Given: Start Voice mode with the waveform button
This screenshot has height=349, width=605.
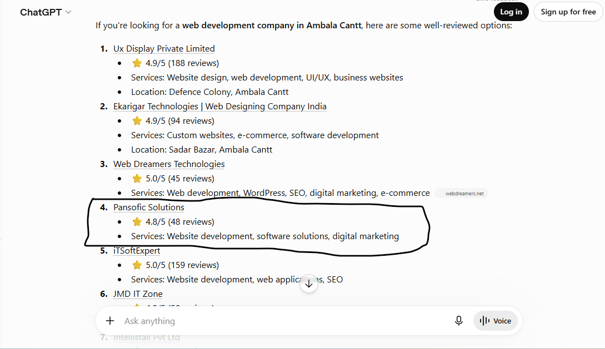Looking at the screenshot, I should 496,321.
